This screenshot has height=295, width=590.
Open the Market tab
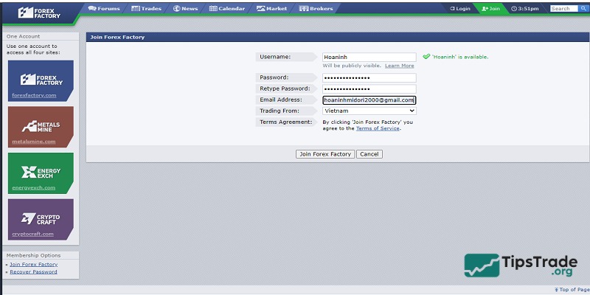pyautogui.click(x=272, y=9)
